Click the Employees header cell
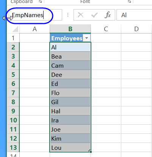Screen dimensions: 152x157 pos(70,38)
